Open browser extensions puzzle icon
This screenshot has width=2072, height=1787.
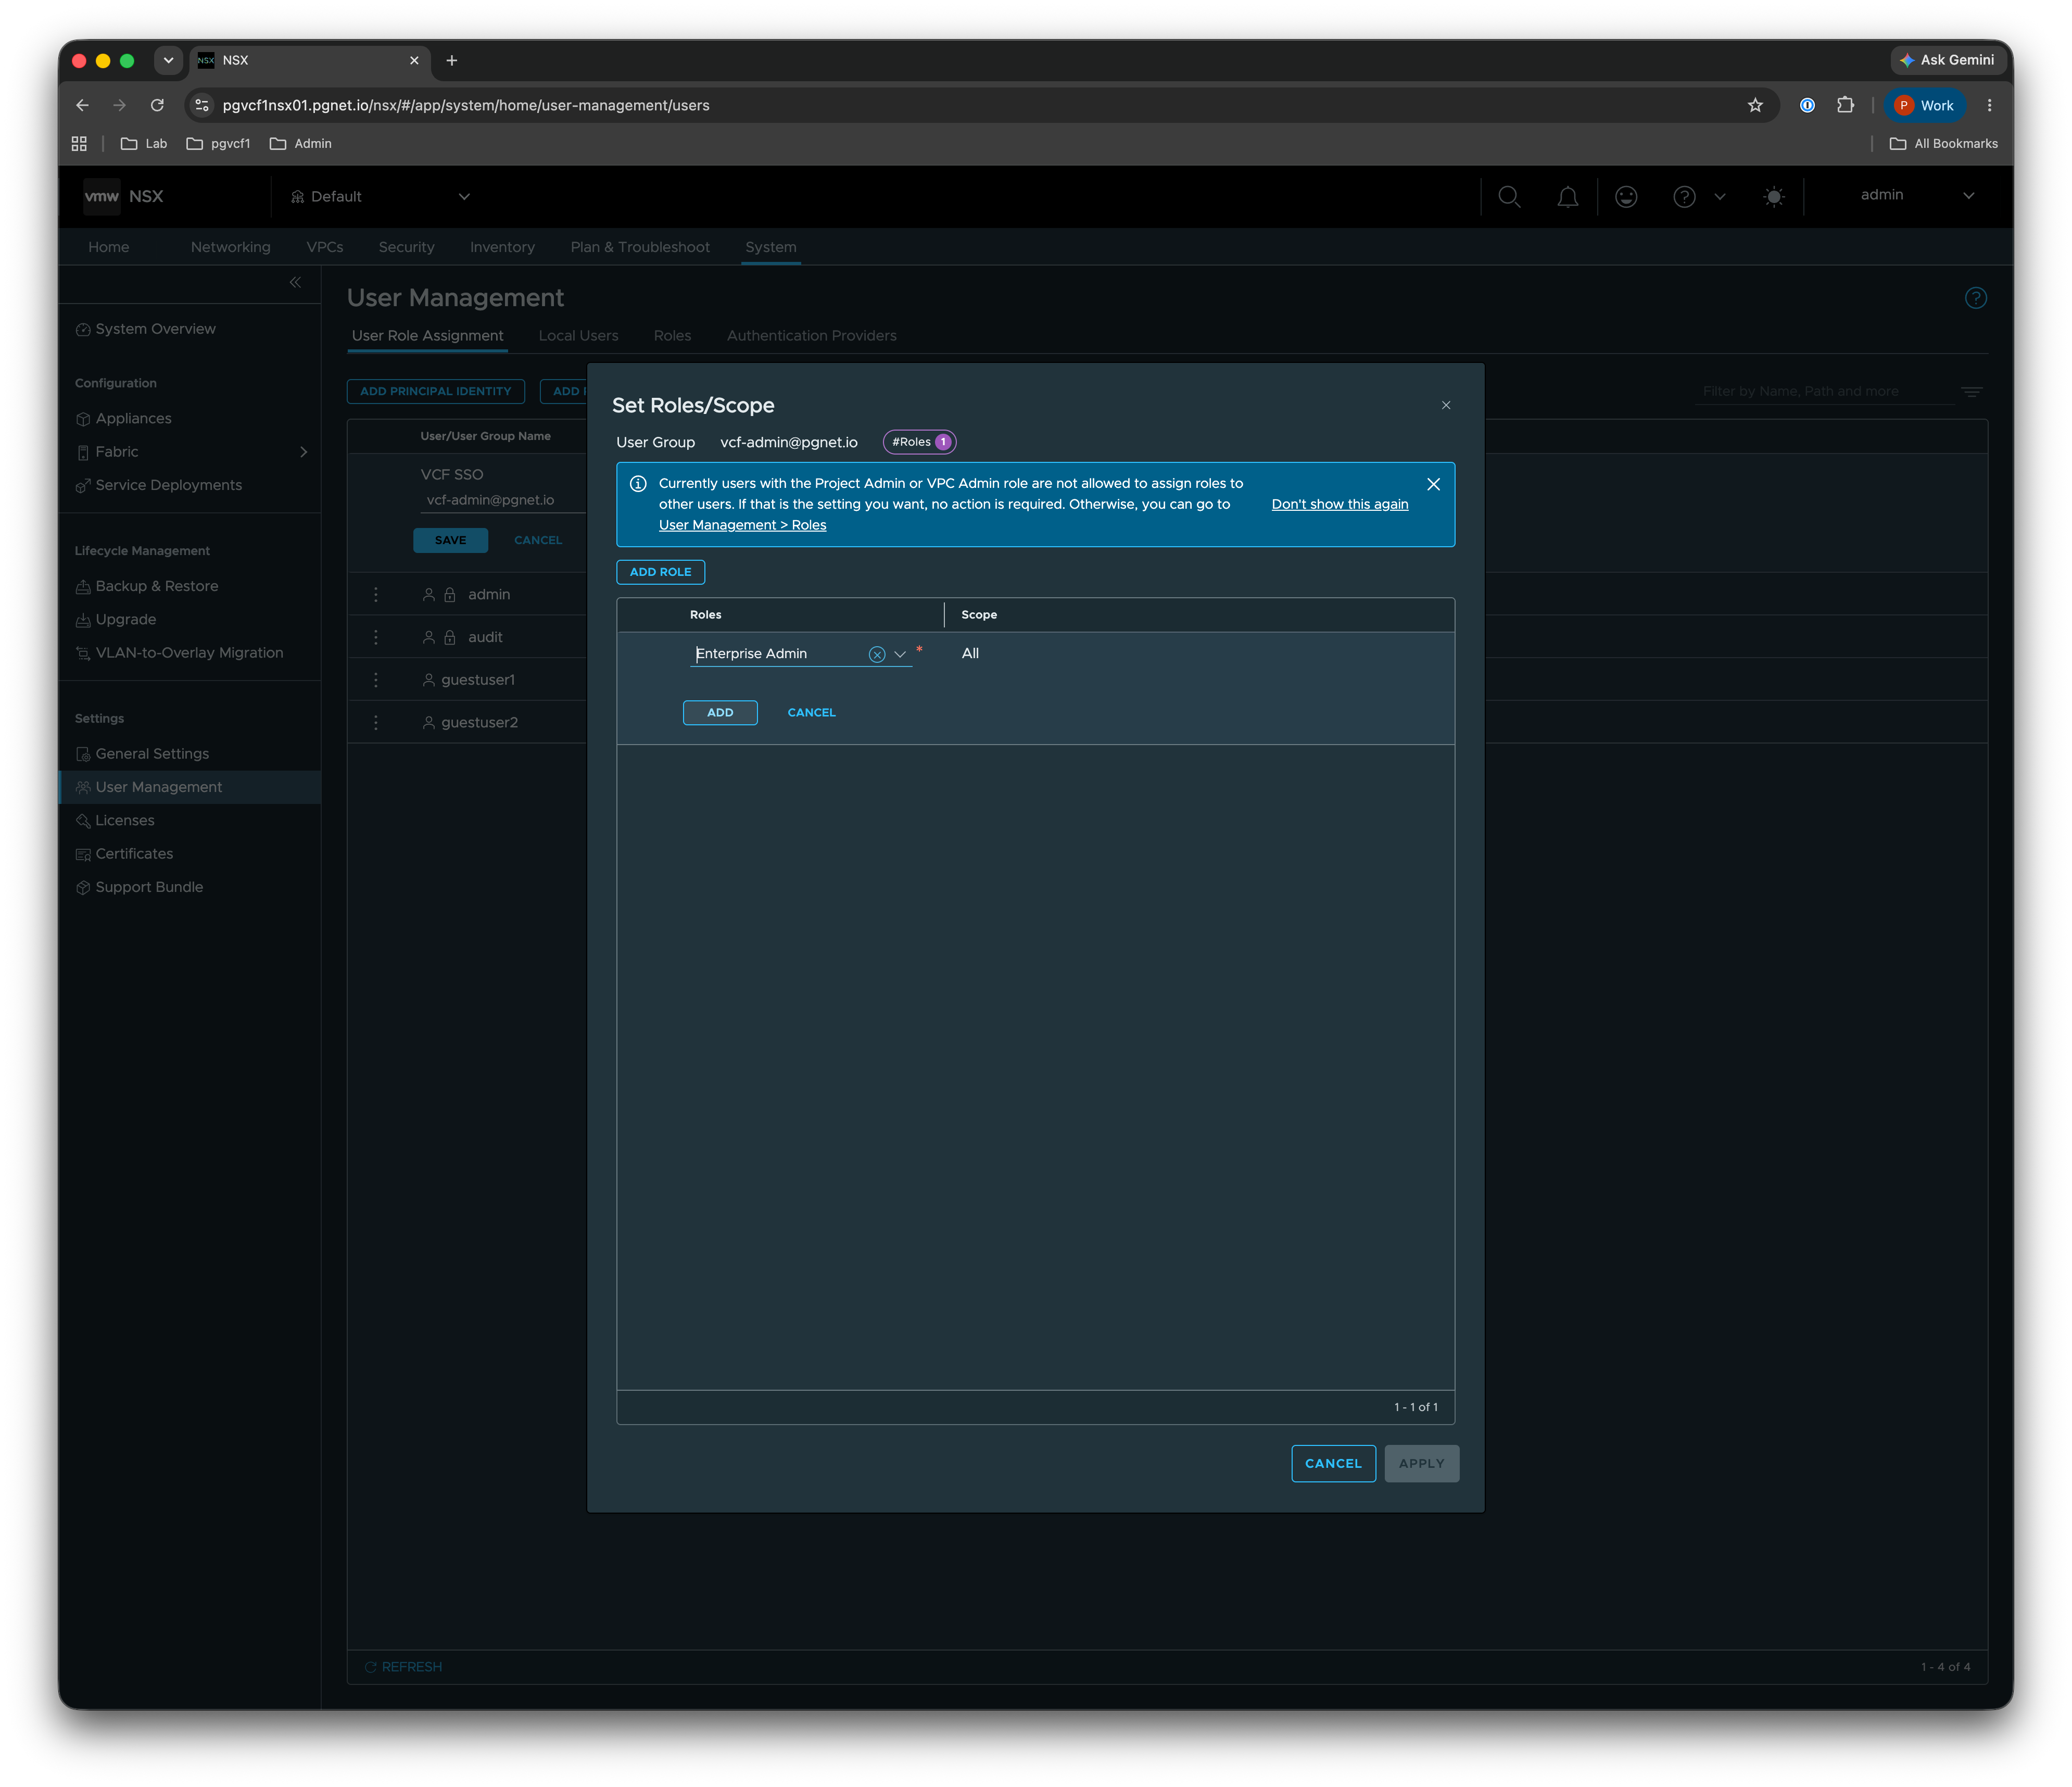(x=1845, y=105)
